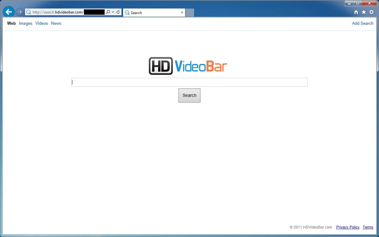Refresh the page with the reload icon
This screenshot has width=379, height=237.
tap(118, 12)
